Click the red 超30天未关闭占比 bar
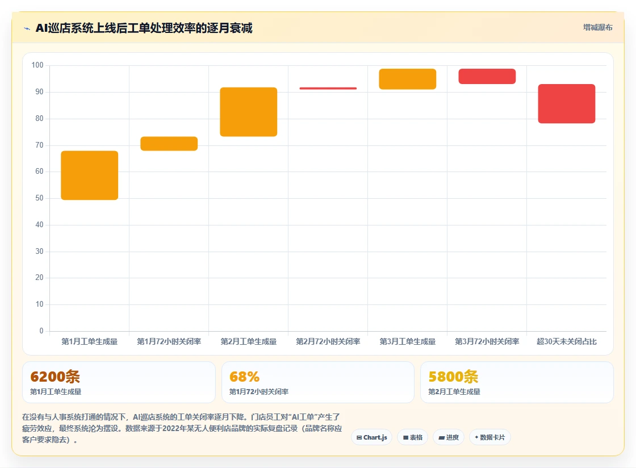Viewport: 636px width, 468px height. pyautogui.click(x=567, y=104)
